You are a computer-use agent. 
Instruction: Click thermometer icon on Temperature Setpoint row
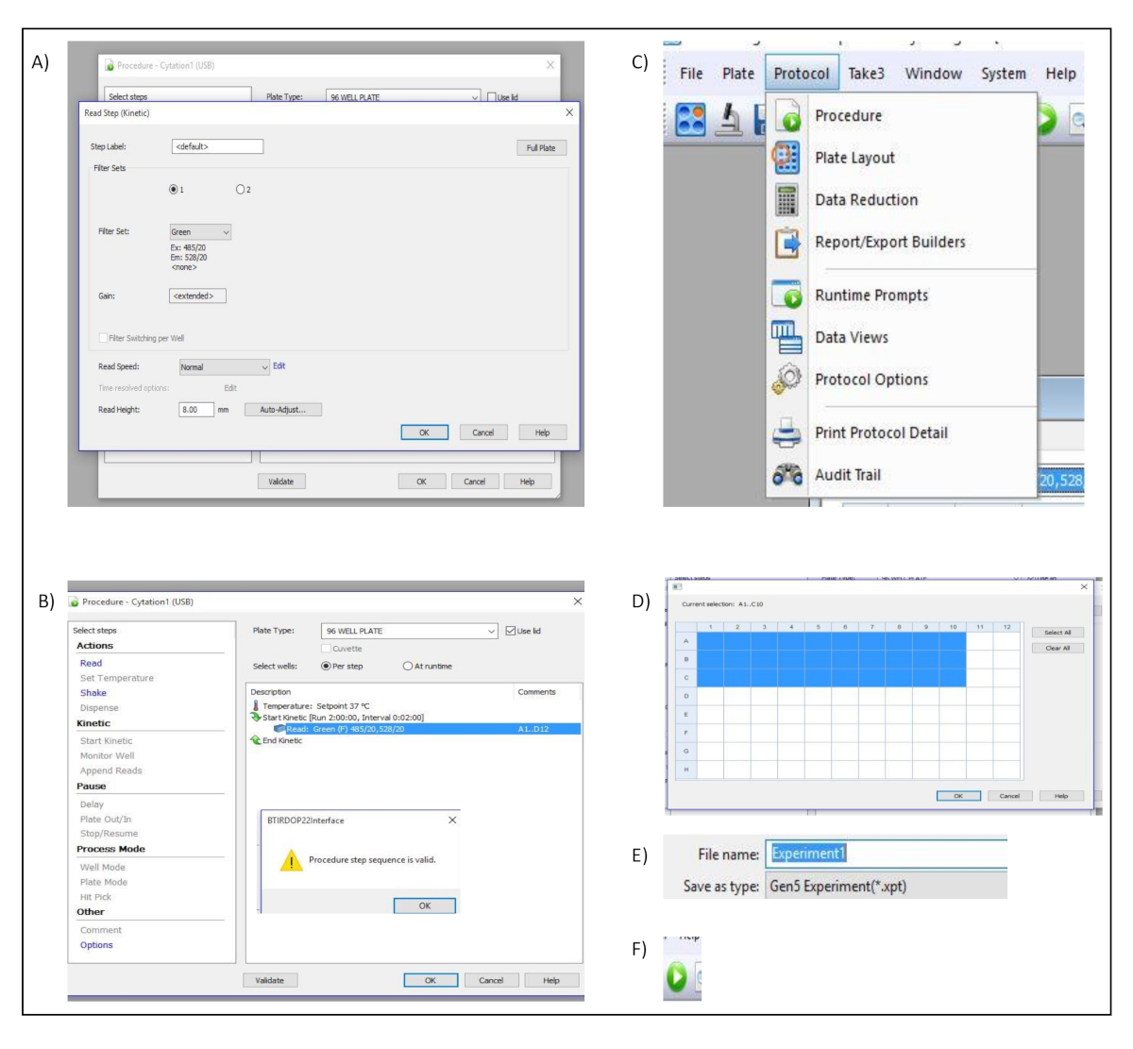pyautogui.click(x=255, y=705)
